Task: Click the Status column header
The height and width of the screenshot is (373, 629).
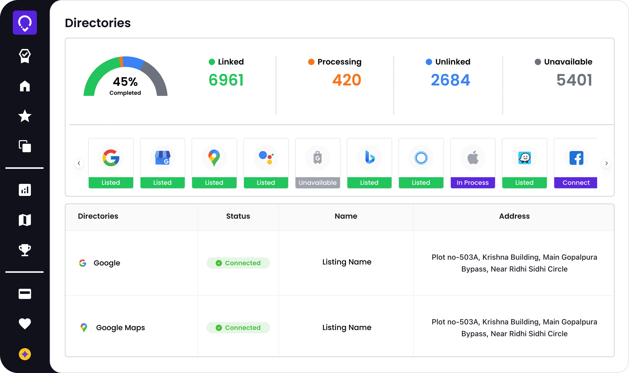Action: click(x=238, y=216)
